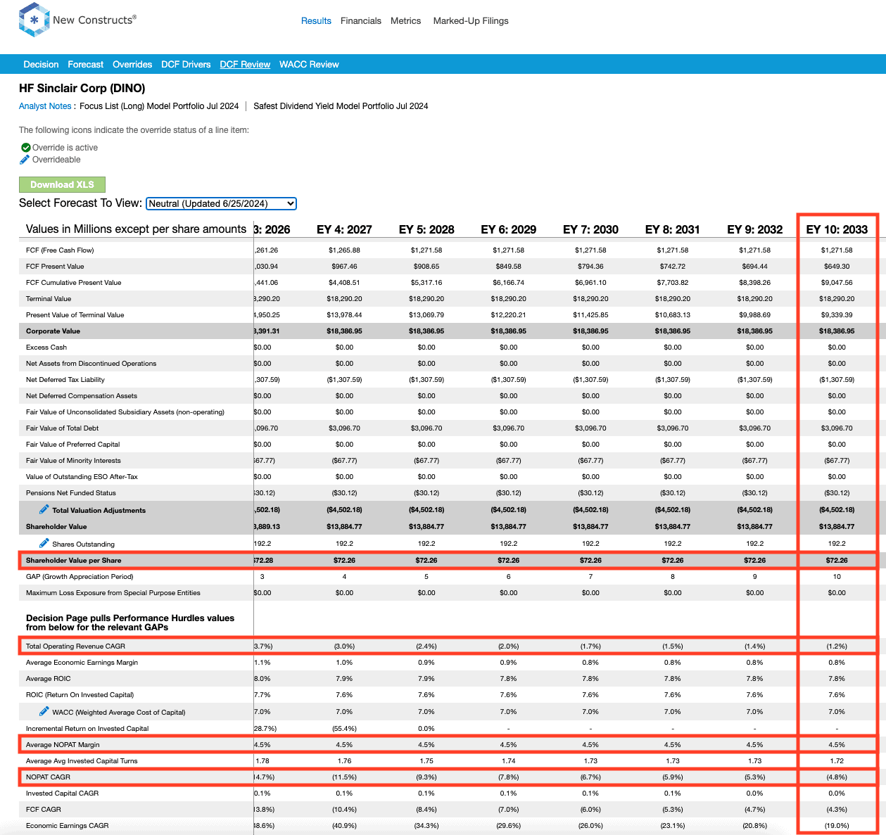This screenshot has width=886, height=835.
Task: Select the EY 4: 2027 column header
Action: [344, 229]
